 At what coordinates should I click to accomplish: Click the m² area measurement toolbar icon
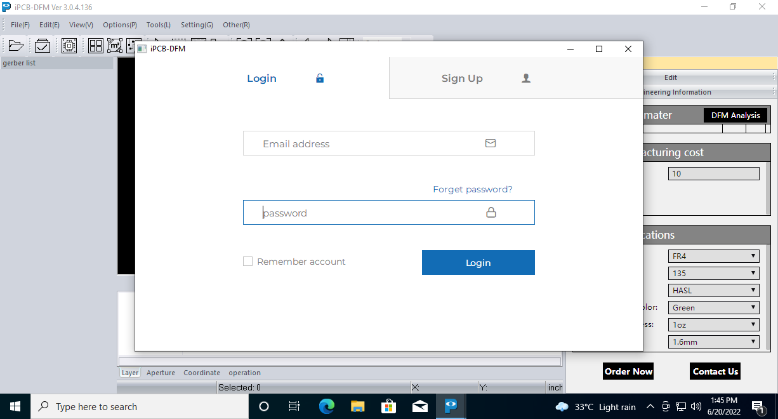click(114, 46)
